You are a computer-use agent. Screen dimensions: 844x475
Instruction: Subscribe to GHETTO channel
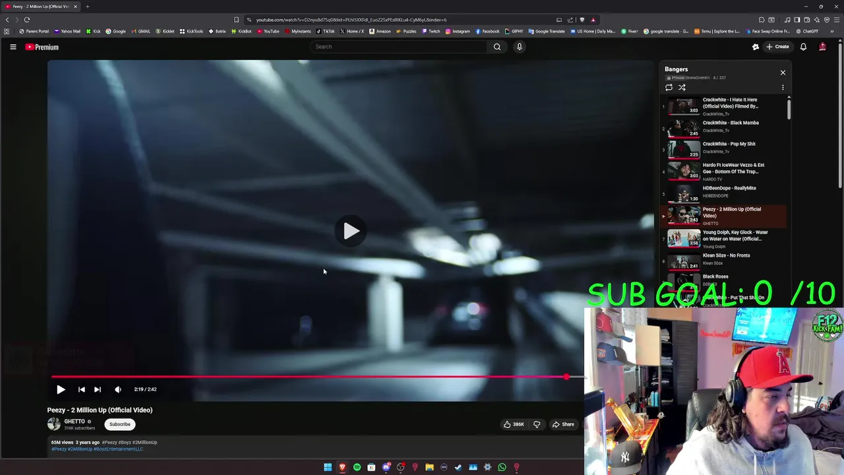point(120,424)
